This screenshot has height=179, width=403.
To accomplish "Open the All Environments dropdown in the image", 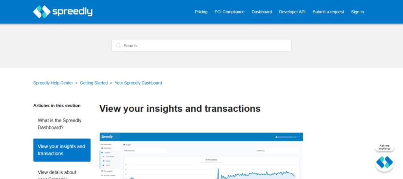I will pyautogui.click(x=145, y=150).
